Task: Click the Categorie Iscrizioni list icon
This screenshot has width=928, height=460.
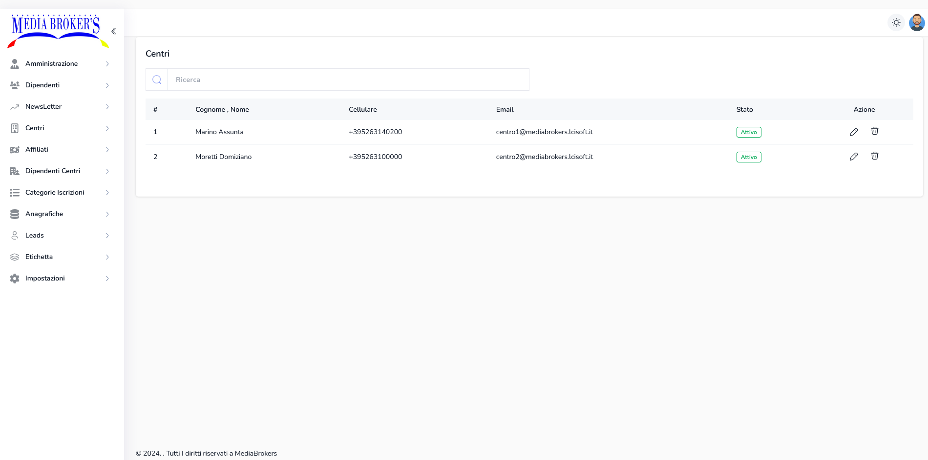Action: (14, 192)
